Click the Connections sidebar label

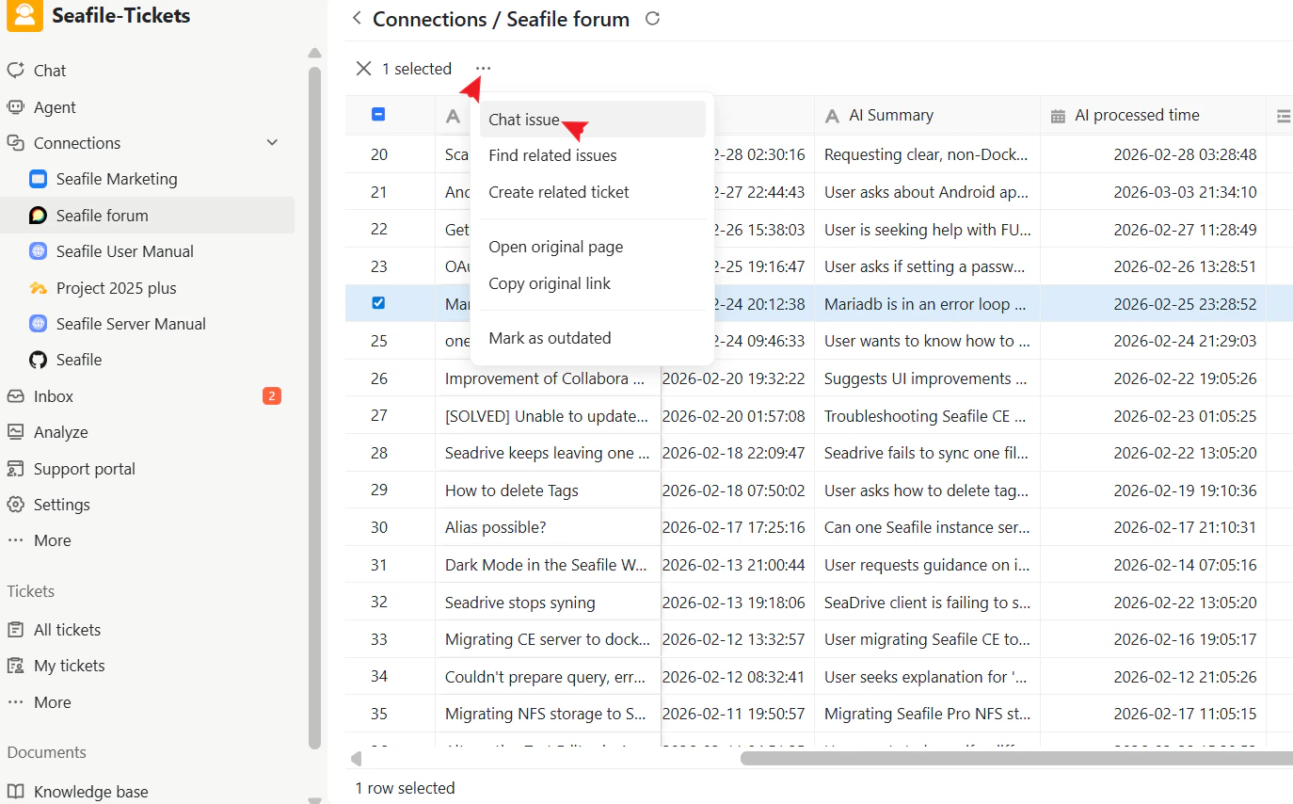[x=77, y=143]
